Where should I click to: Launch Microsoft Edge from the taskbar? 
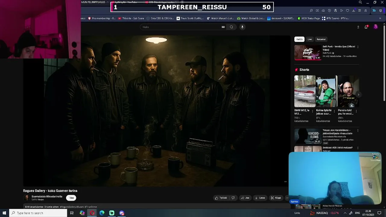coord(102,213)
